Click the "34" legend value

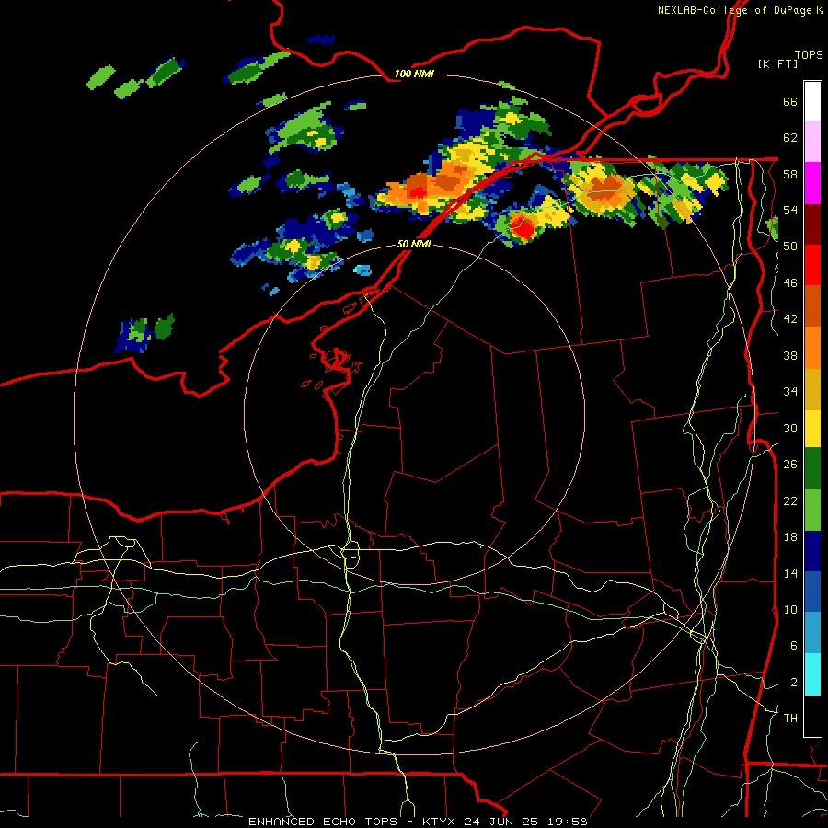(x=790, y=392)
